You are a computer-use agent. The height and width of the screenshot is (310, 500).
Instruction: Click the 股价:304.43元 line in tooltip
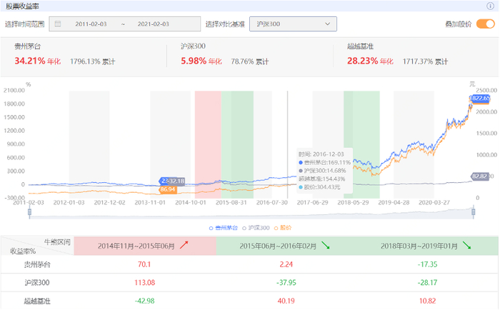(x=319, y=187)
